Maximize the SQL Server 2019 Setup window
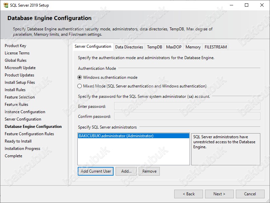This screenshot has width=270, height=203. 247,5
